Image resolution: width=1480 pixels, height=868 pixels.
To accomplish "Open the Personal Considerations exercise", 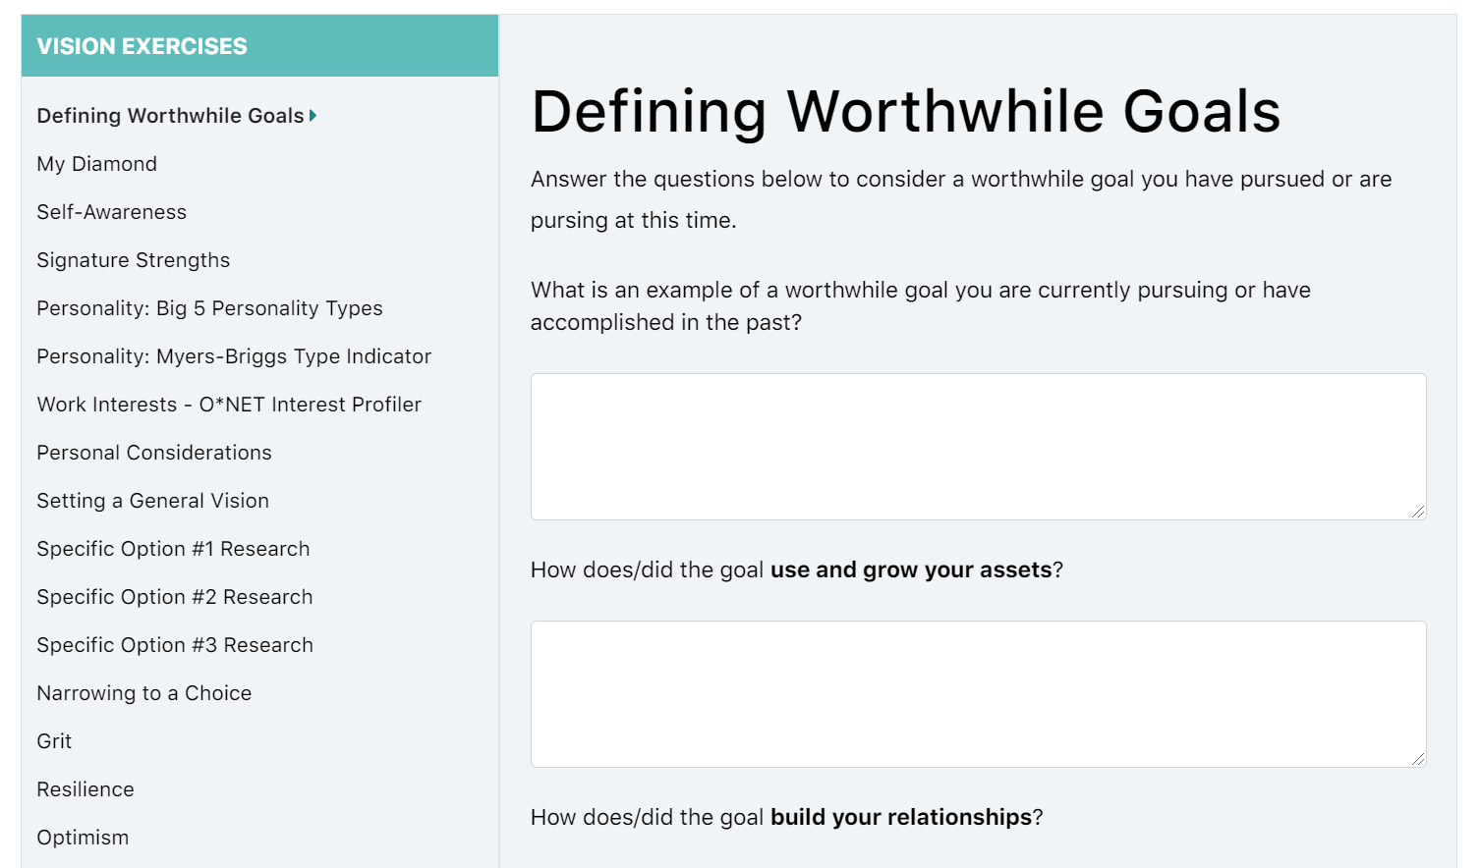I will (x=154, y=453).
